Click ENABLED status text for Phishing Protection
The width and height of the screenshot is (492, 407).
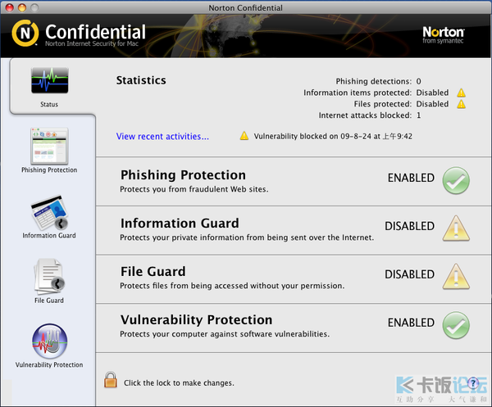pyautogui.click(x=411, y=178)
